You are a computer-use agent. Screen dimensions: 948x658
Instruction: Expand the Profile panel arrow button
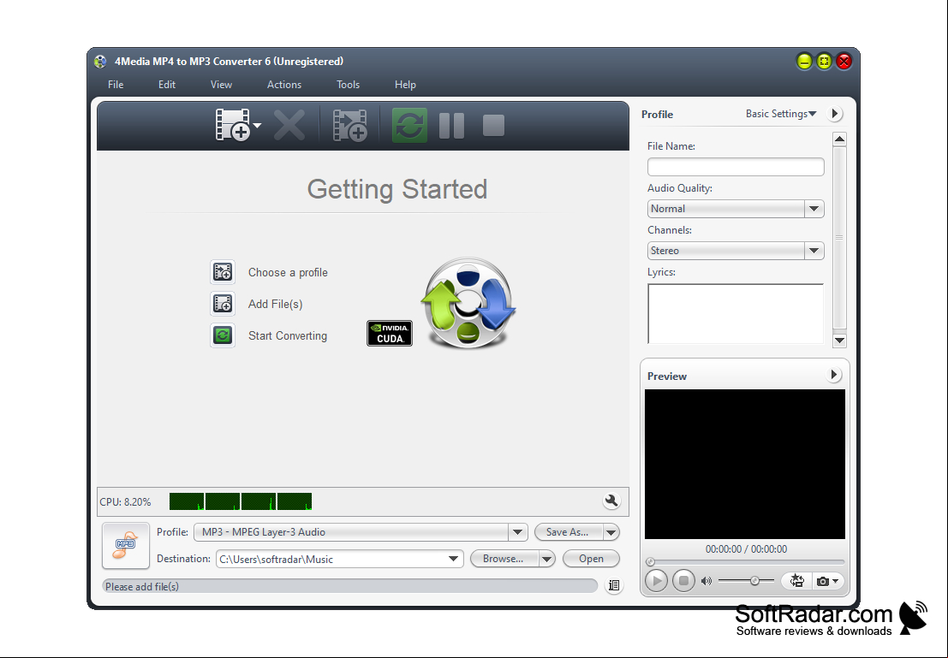point(834,114)
